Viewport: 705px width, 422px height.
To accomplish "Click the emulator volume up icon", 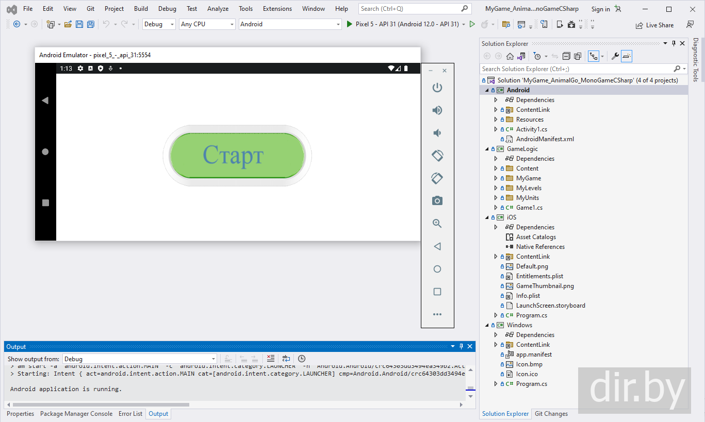I will point(437,110).
